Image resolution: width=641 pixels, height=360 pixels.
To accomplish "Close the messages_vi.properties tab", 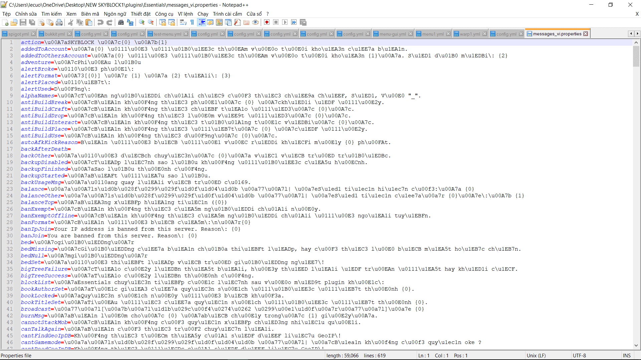I will [586, 34].
